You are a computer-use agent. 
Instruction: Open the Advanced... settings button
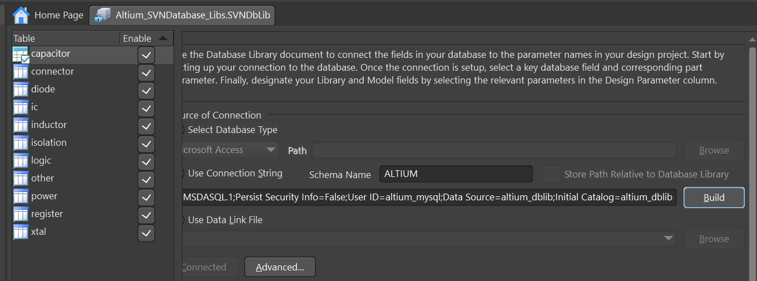[x=280, y=267]
